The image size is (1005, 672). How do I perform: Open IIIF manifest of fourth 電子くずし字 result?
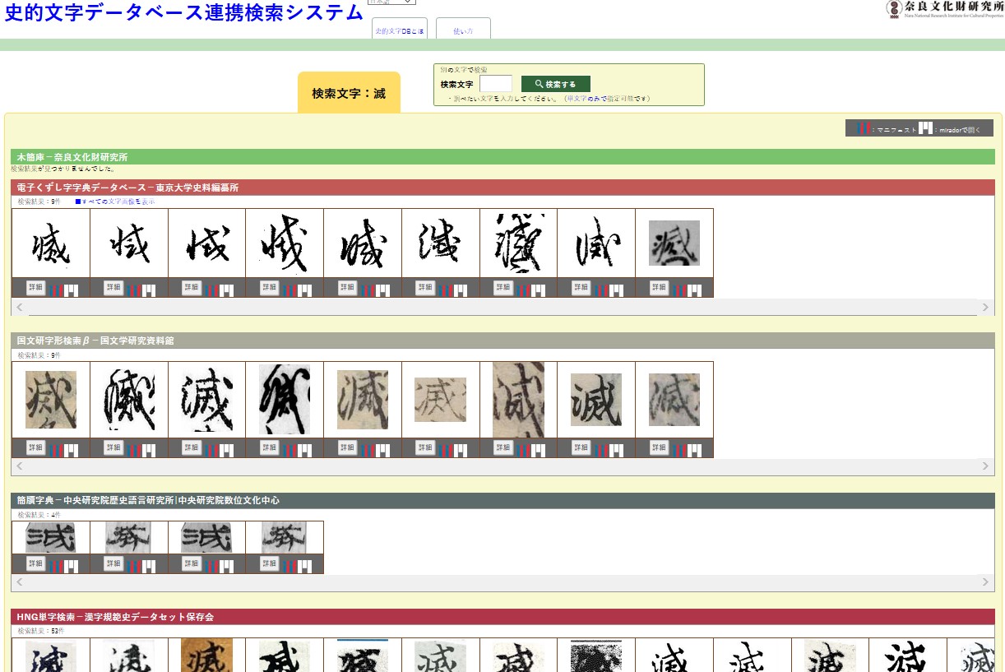290,290
